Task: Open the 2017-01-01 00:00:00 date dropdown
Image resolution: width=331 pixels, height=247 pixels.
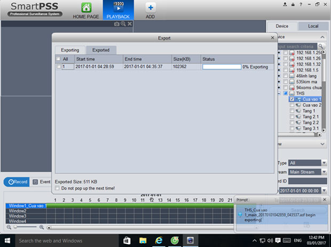Action: point(324,190)
